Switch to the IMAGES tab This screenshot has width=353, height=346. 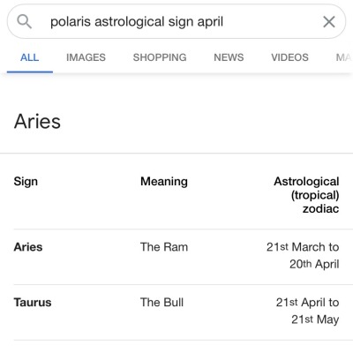point(86,57)
